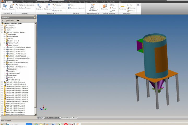The width and height of the screenshot is (188, 125).
Task: Click the Плоскость (Work plane) icon
Action: click(104, 6)
